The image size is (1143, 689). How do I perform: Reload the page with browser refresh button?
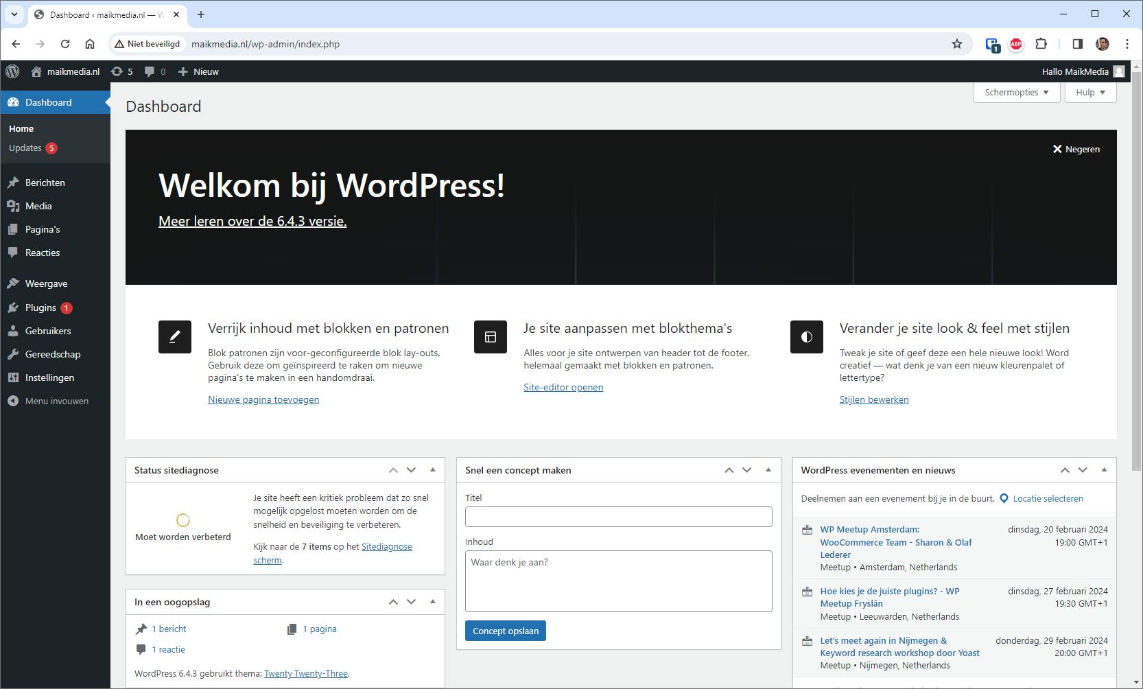(65, 44)
